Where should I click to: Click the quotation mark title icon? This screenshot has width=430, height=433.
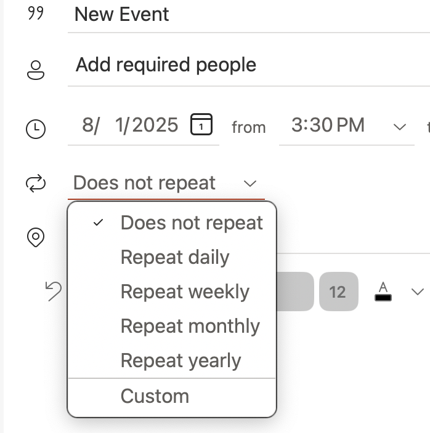tap(36, 14)
